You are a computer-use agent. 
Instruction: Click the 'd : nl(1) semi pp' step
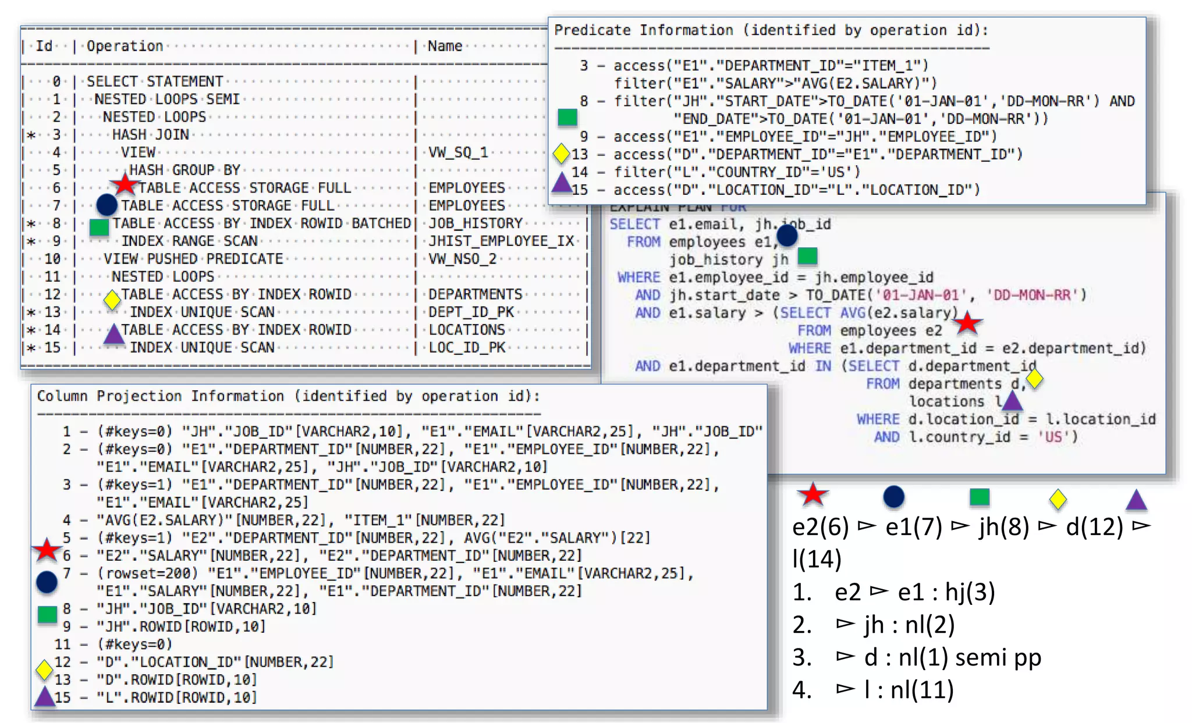pyautogui.click(x=952, y=657)
